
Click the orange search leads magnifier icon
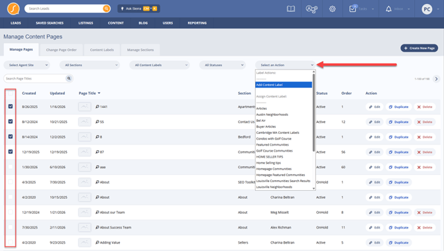pos(106,9)
